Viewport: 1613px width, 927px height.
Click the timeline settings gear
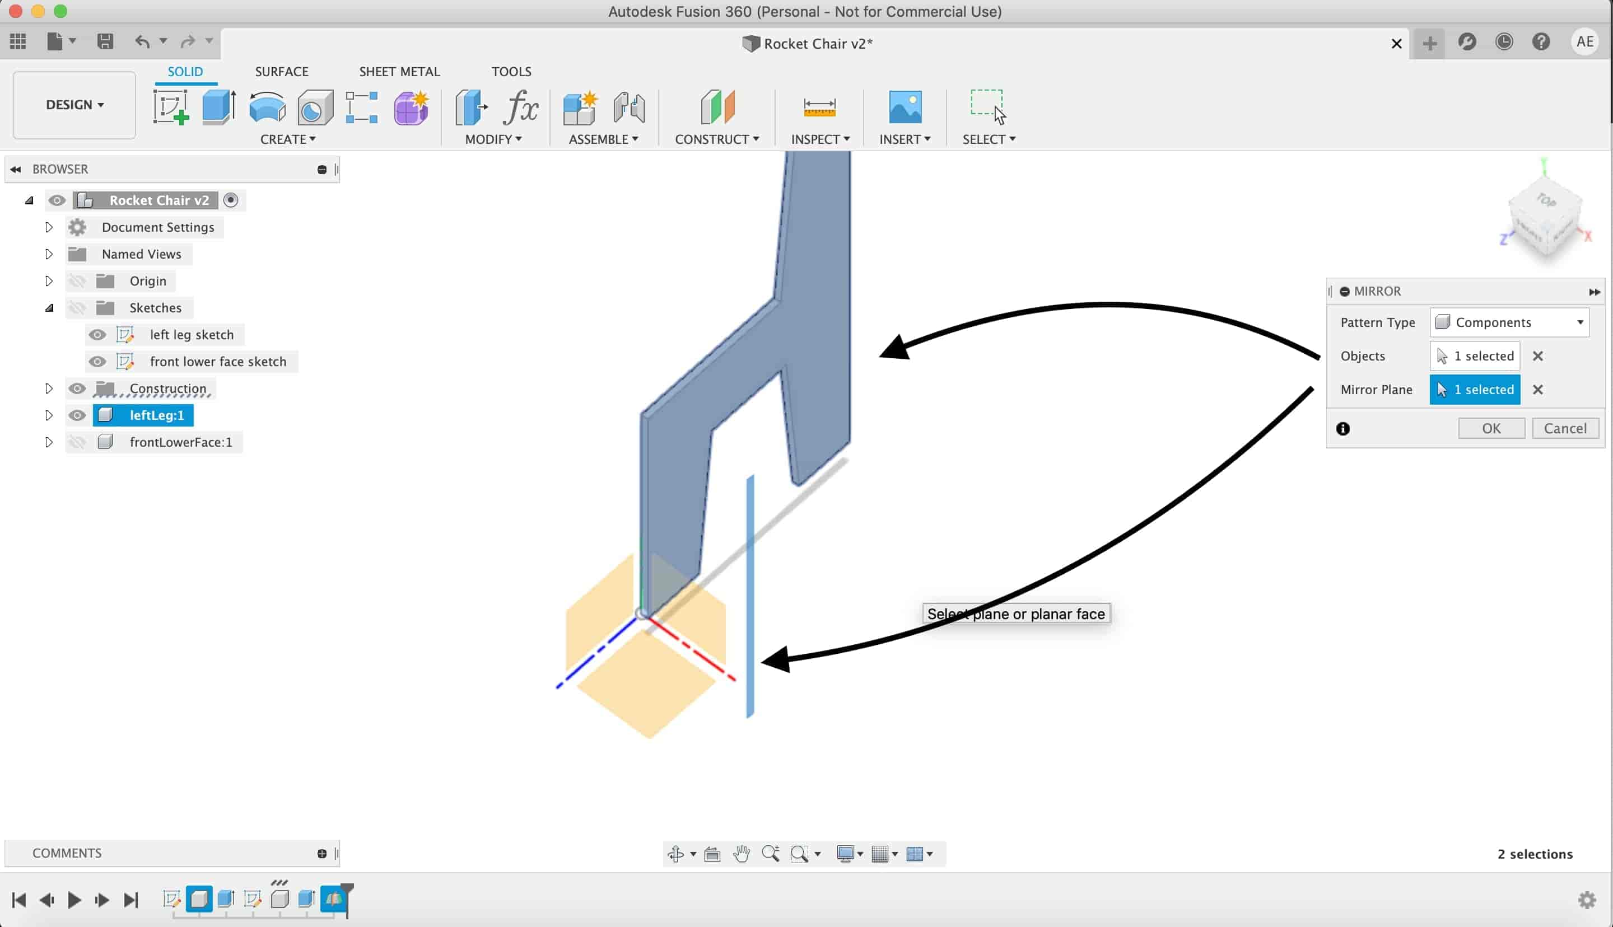[1587, 900]
